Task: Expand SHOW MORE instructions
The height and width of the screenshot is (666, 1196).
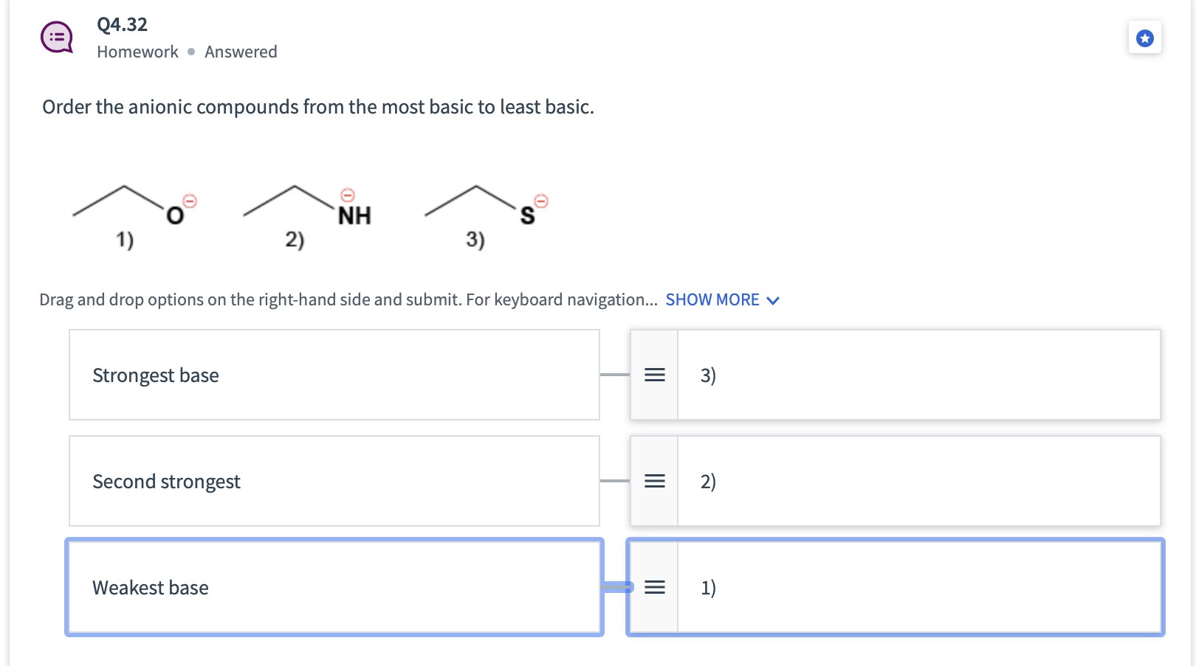Action: (712, 299)
